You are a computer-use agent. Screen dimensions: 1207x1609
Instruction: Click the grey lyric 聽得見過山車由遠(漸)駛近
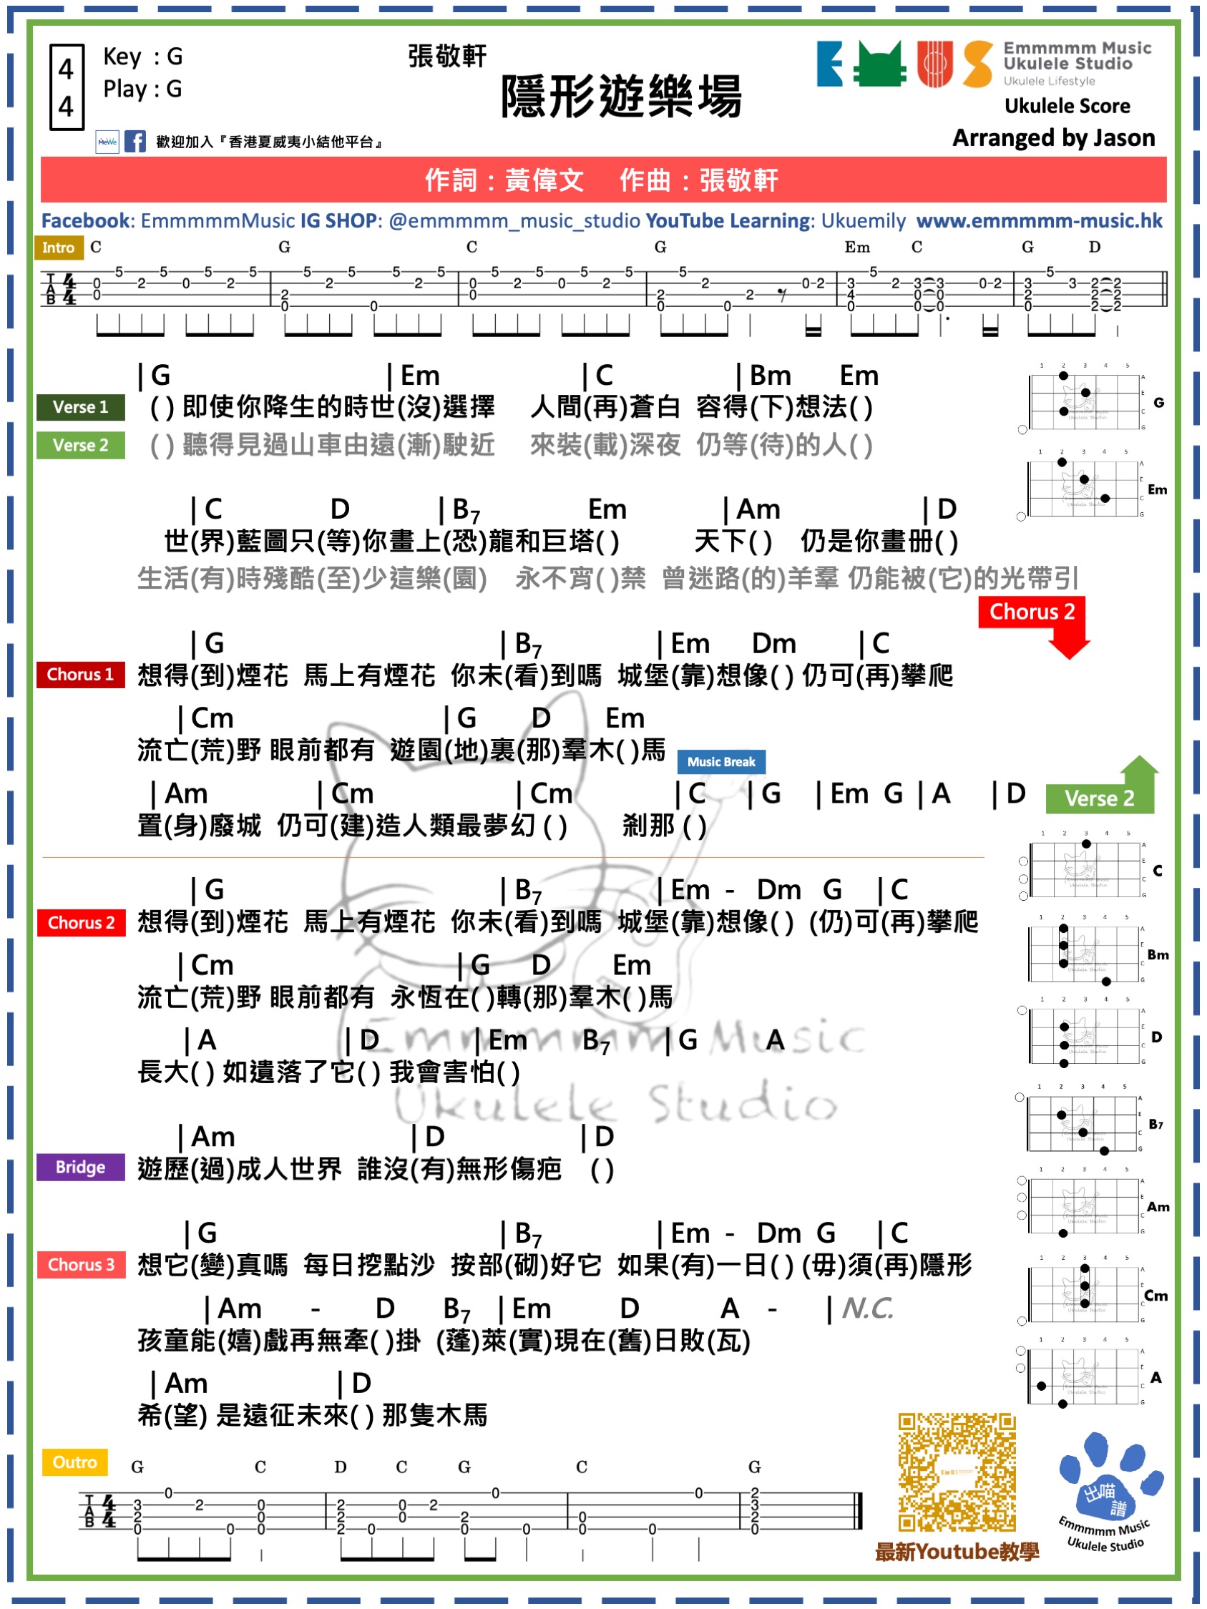(x=338, y=444)
